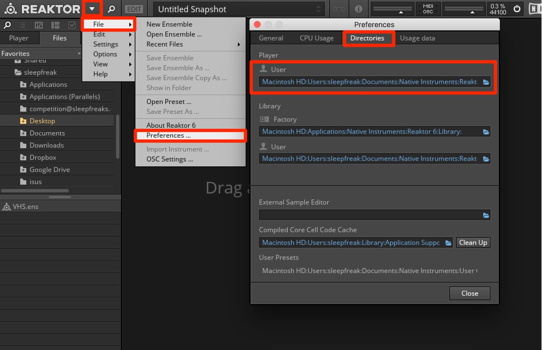Click the Reaktor logo icon
This screenshot has width=542, height=350.
point(10,9)
